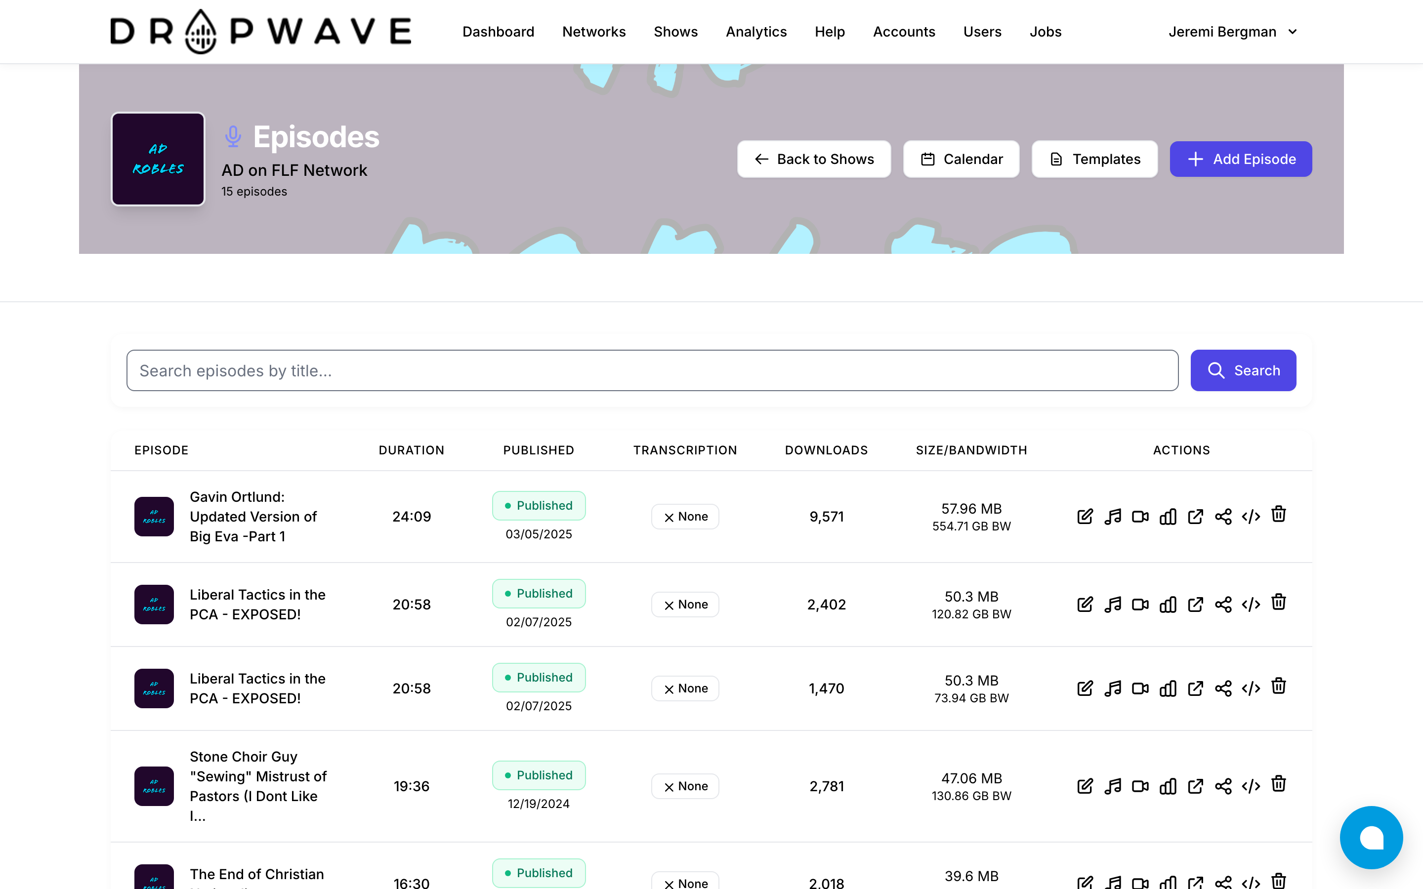Viewport: 1423px width, 889px height.
Task: Click edit icon for Gavin Ortlund episode
Action: (x=1085, y=516)
